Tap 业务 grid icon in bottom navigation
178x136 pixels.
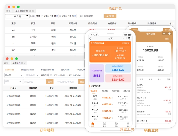(104, 124)
